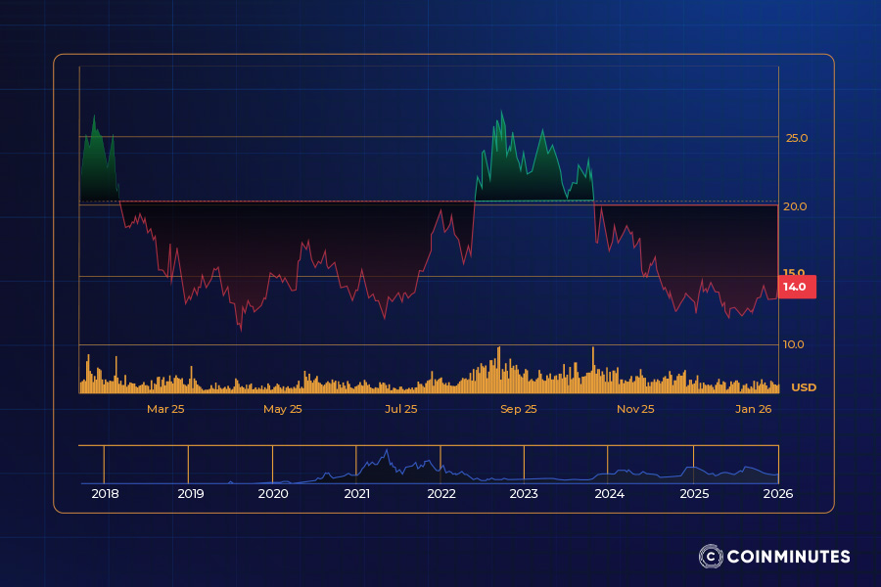Image resolution: width=881 pixels, height=587 pixels.
Task: Jump to 2018 in the timeline navigator
Action: pyautogui.click(x=105, y=494)
